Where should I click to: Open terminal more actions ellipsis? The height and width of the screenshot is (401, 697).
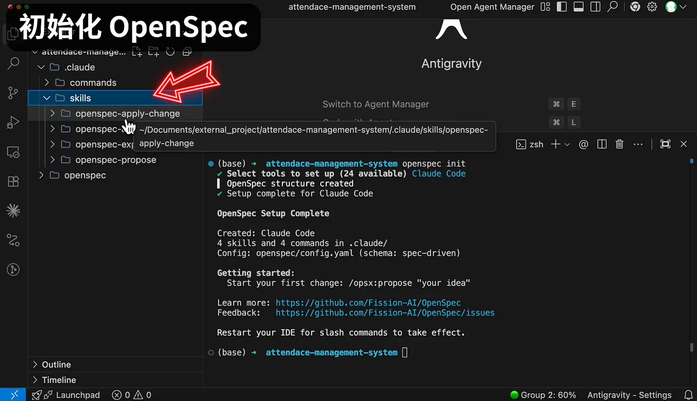[x=638, y=144]
